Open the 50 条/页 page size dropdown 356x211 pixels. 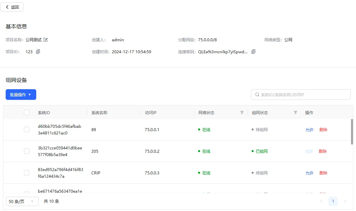pos(22,201)
